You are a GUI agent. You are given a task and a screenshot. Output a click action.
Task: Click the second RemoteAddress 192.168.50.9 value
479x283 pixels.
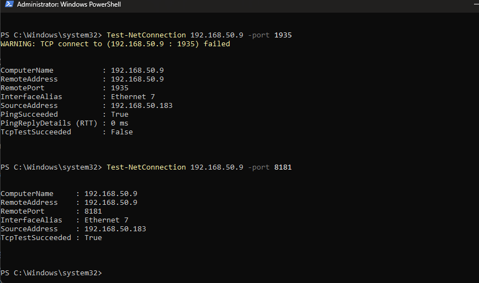click(111, 203)
